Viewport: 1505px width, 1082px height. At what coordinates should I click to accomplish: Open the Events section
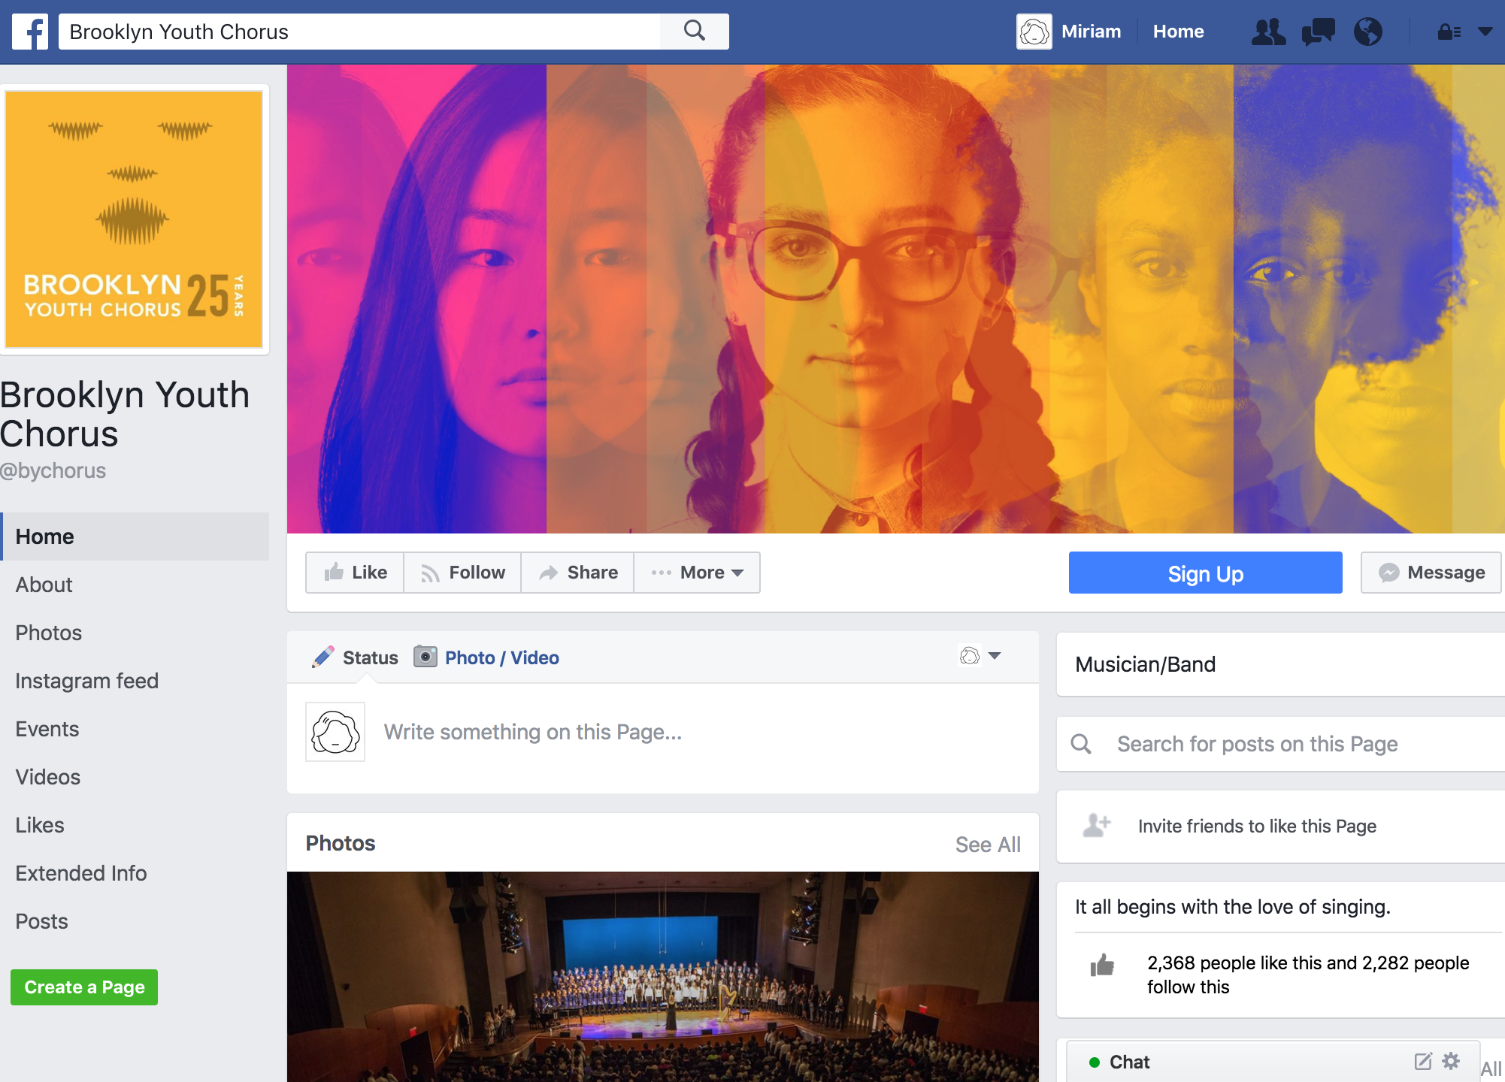coord(47,729)
